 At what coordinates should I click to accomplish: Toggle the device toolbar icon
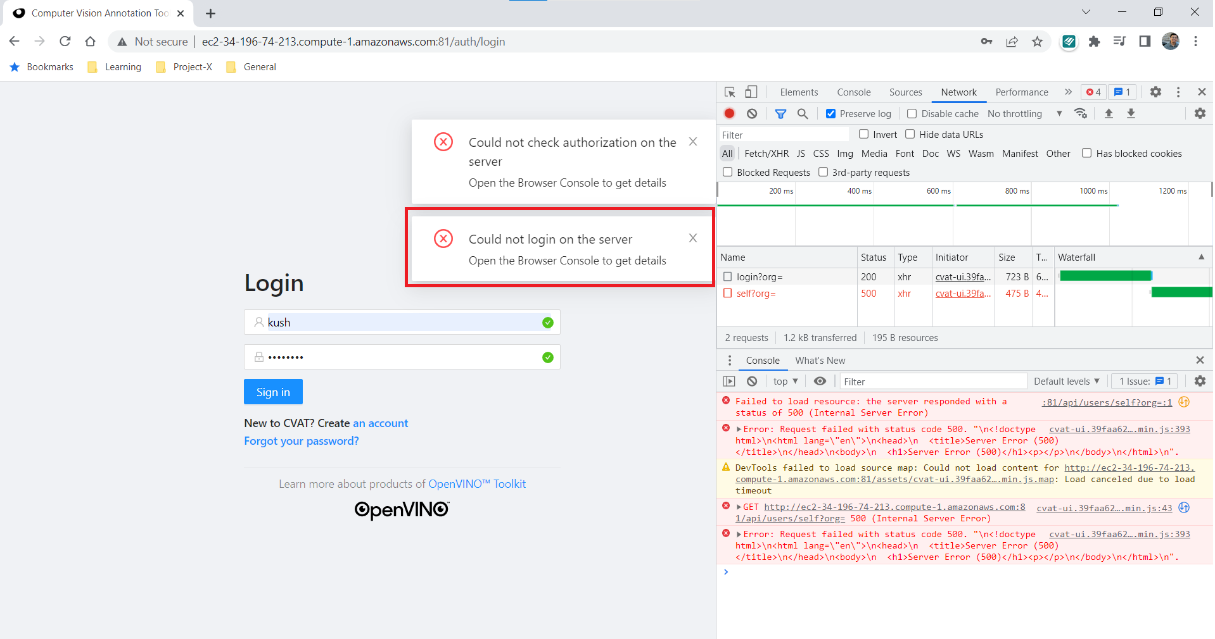tap(751, 92)
